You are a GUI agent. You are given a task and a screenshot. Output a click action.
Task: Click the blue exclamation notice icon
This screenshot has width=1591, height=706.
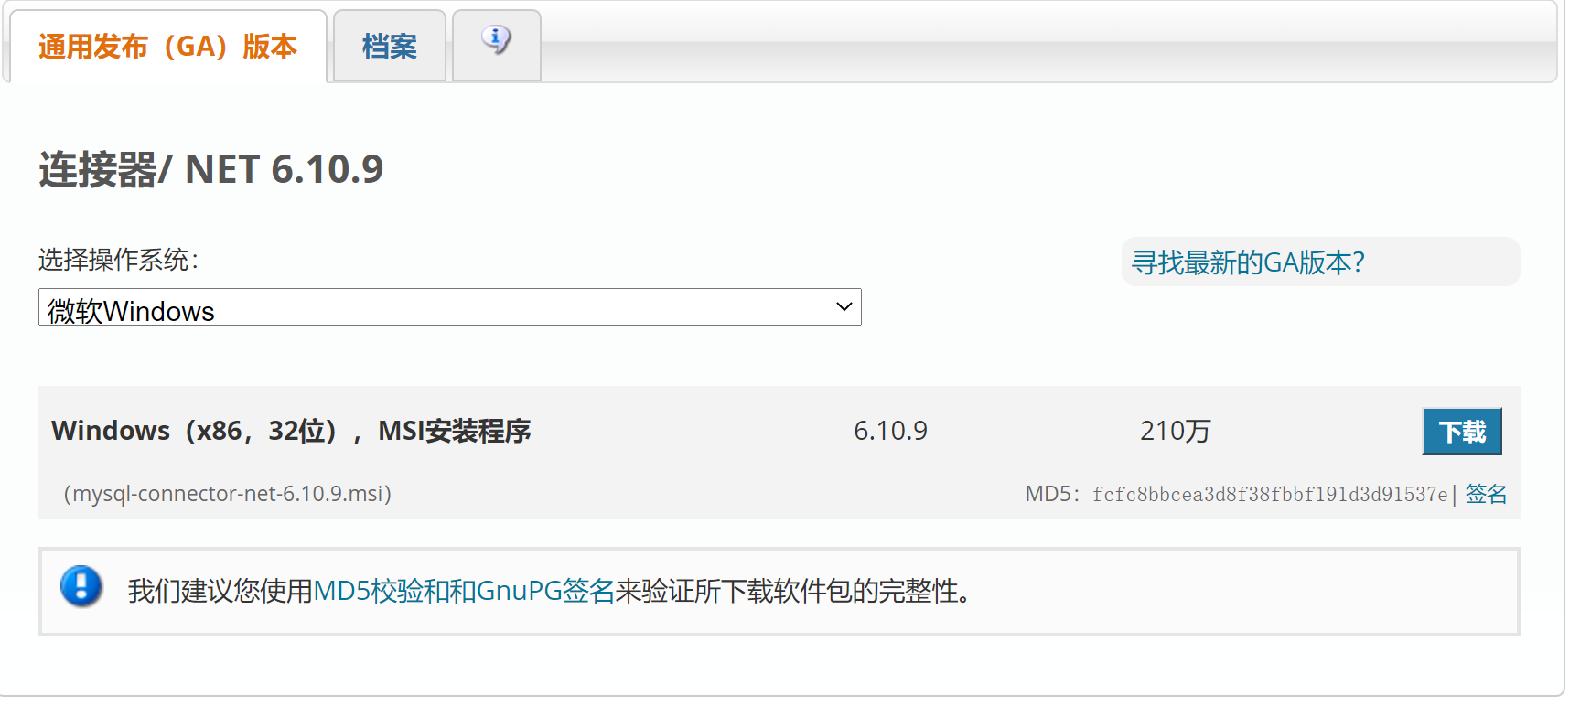pos(81,586)
